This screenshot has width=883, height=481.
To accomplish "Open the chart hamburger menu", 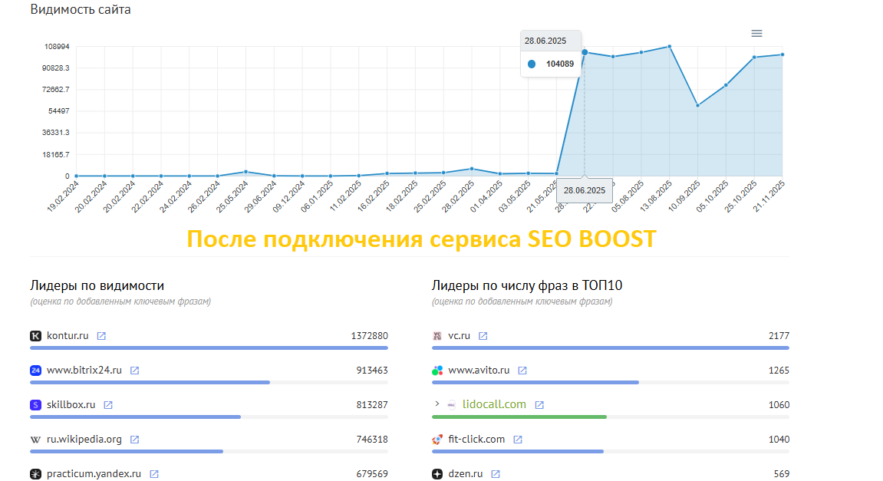I will (x=756, y=33).
